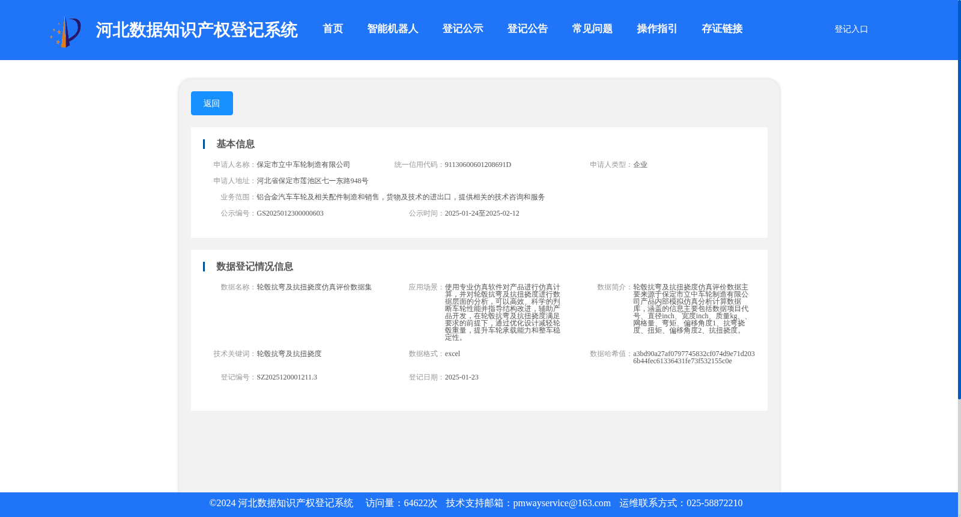Click the 返回 button
This screenshot has width=961, height=517.
212,103
